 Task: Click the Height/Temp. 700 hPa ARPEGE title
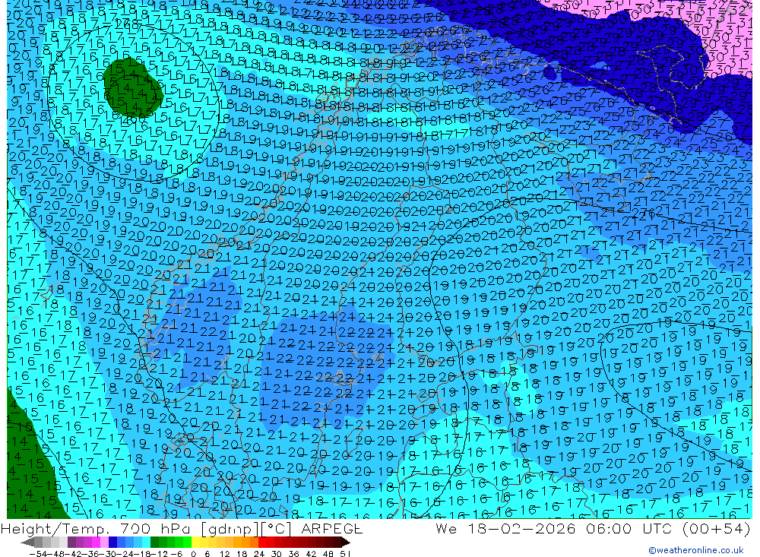(x=182, y=528)
